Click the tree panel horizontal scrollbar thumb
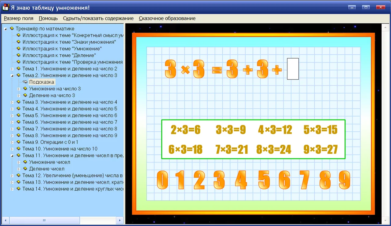This screenshot has width=391, height=226. click(45, 220)
